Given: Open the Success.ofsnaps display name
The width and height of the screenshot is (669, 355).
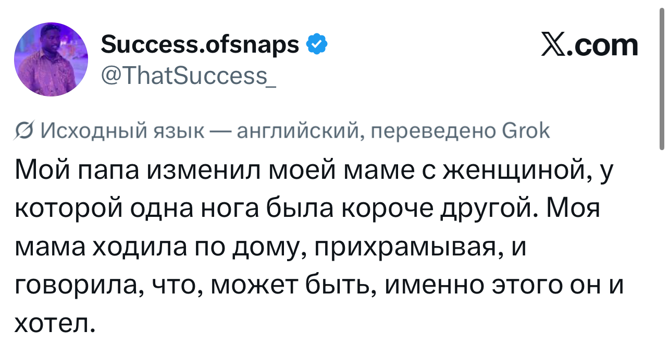Looking at the screenshot, I should [x=200, y=45].
